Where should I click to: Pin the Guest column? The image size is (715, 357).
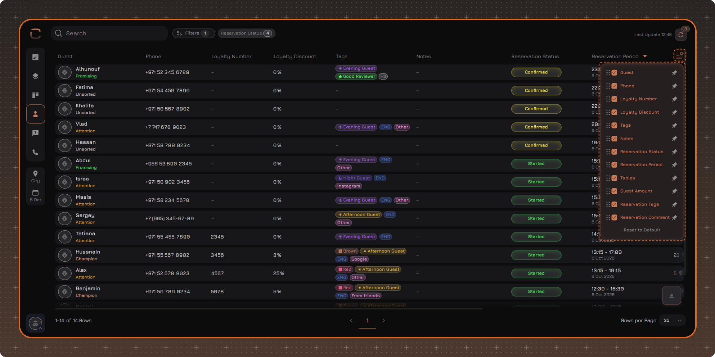pos(674,73)
